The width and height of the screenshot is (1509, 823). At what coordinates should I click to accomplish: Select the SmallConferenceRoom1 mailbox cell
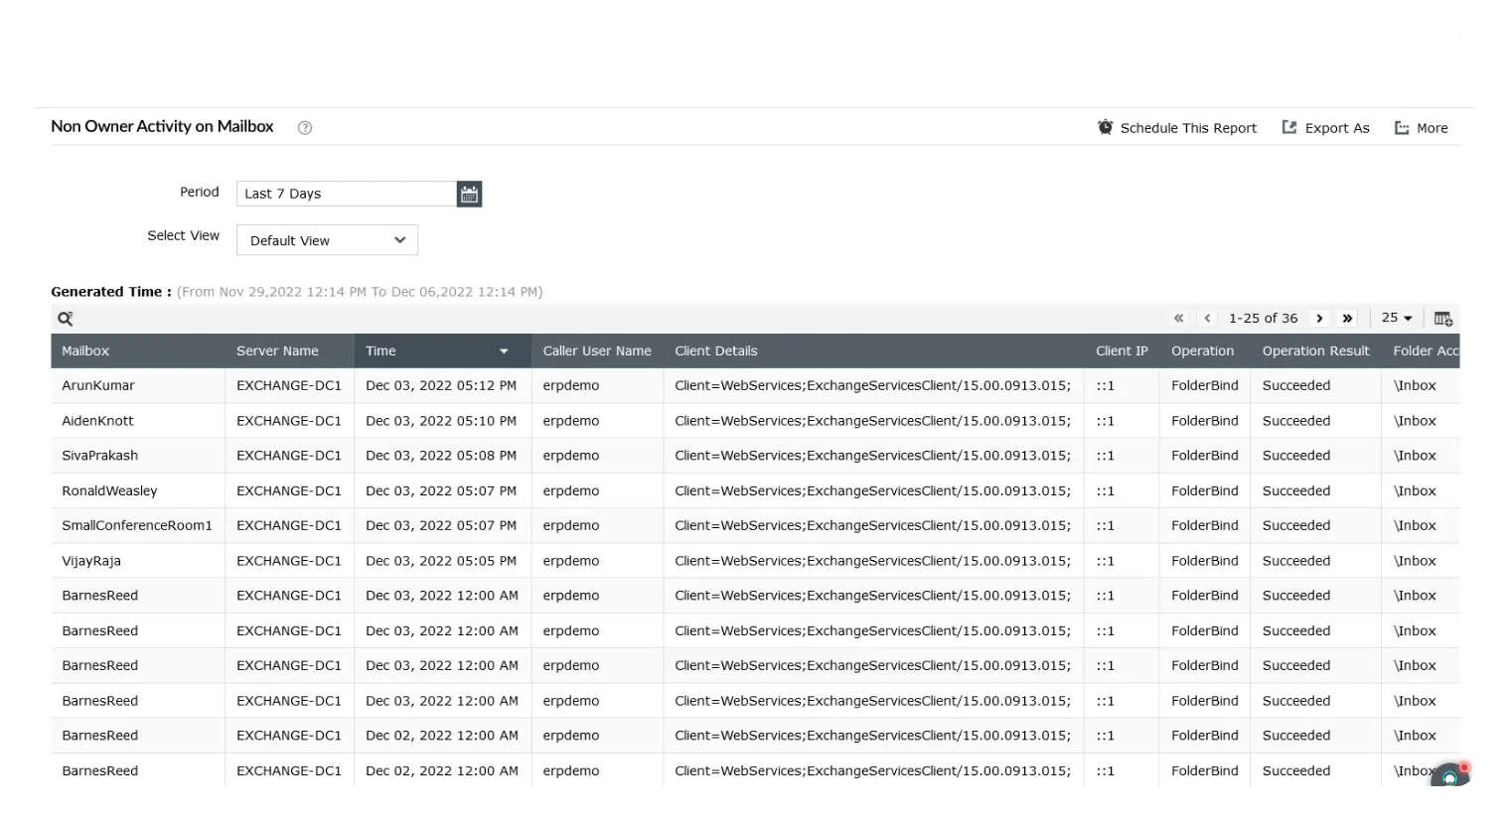(x=137, y=526)
